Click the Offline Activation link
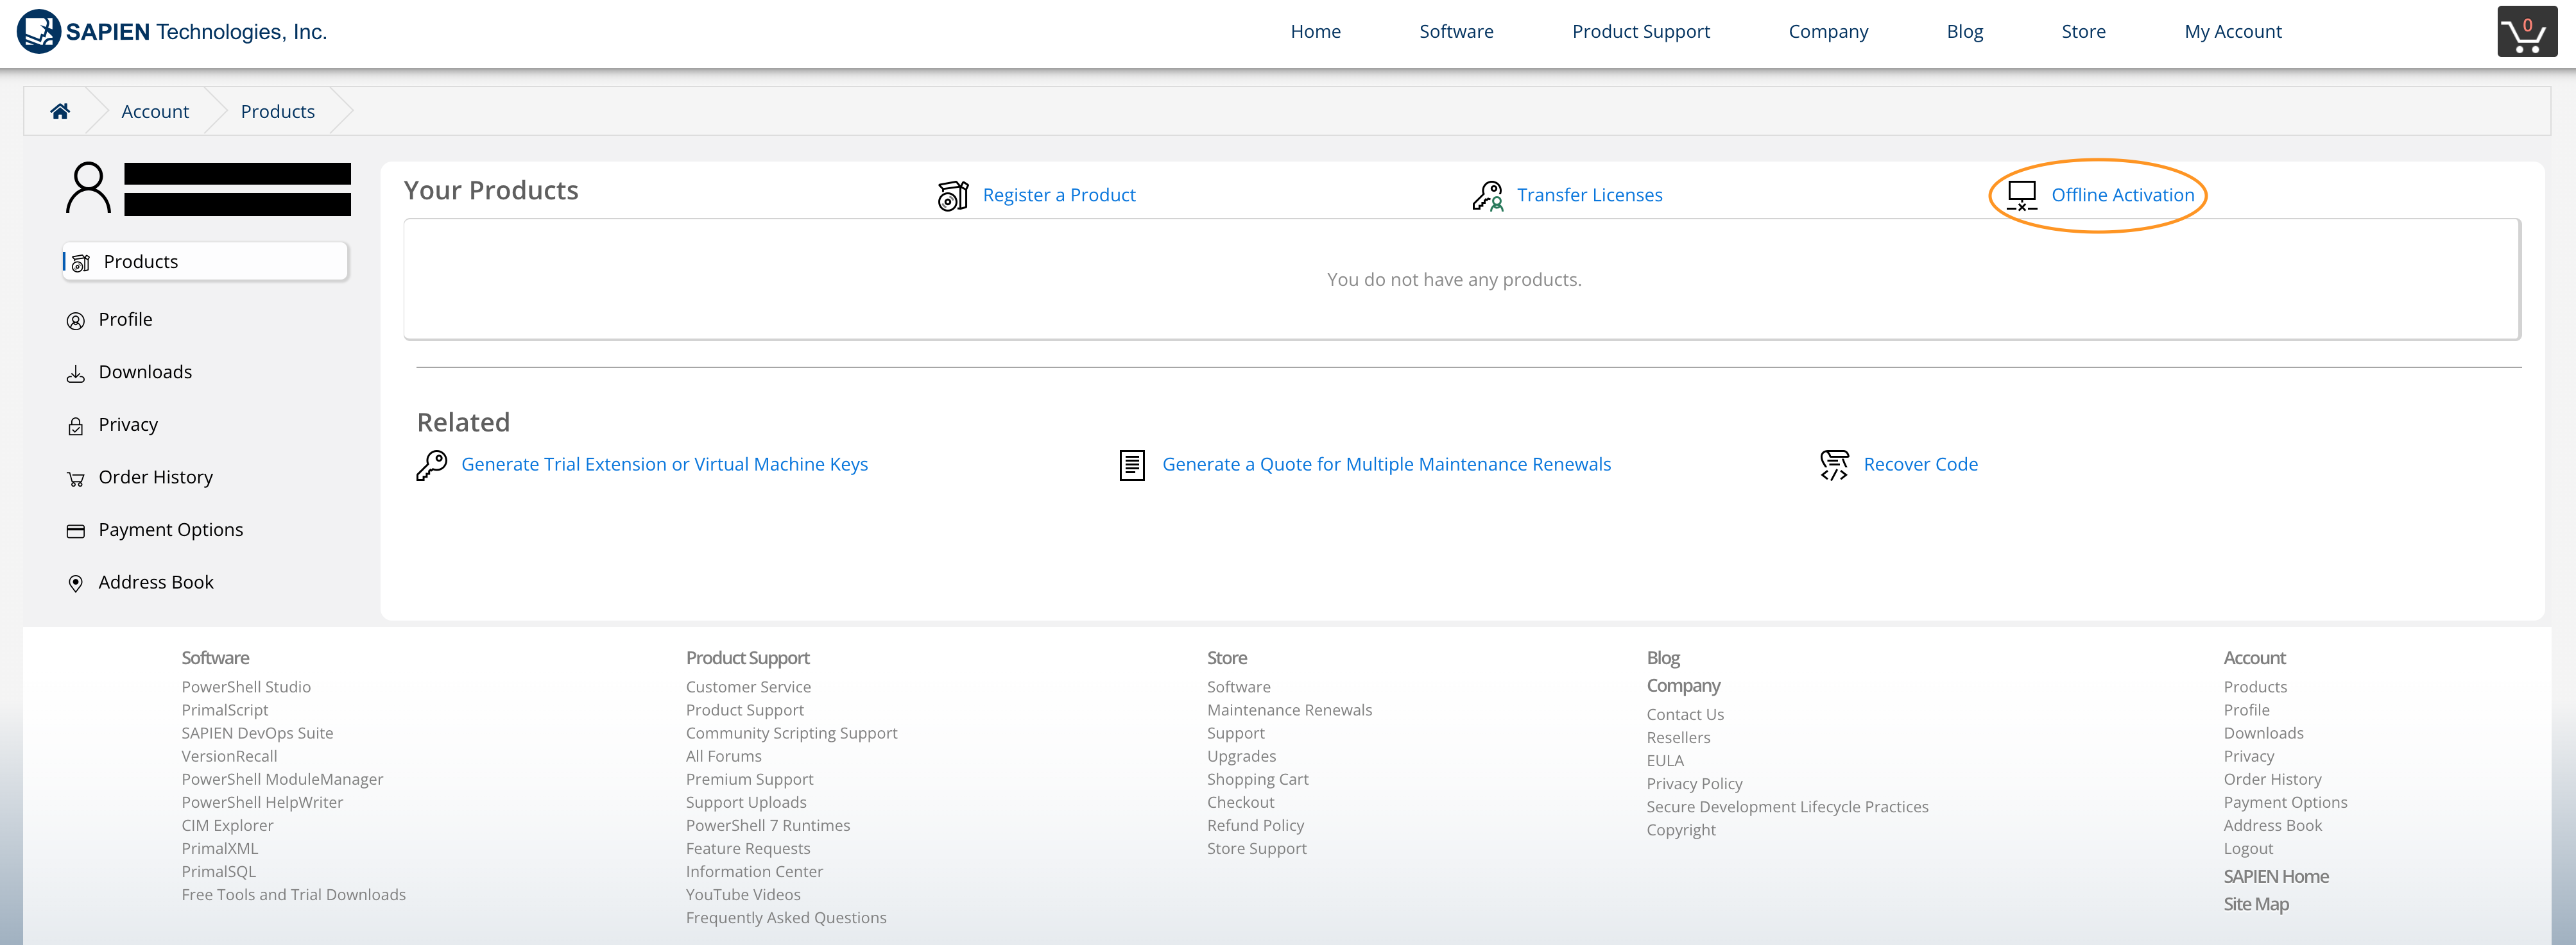 (x=2122, y=195)
